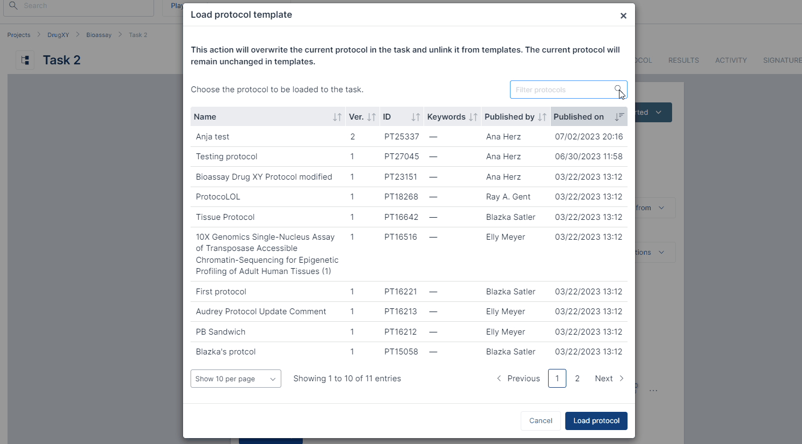Click the magnifier icon in filter protocols
This screenshot has height=444, width=802.
pyautogui.click(x=618, y=89)
